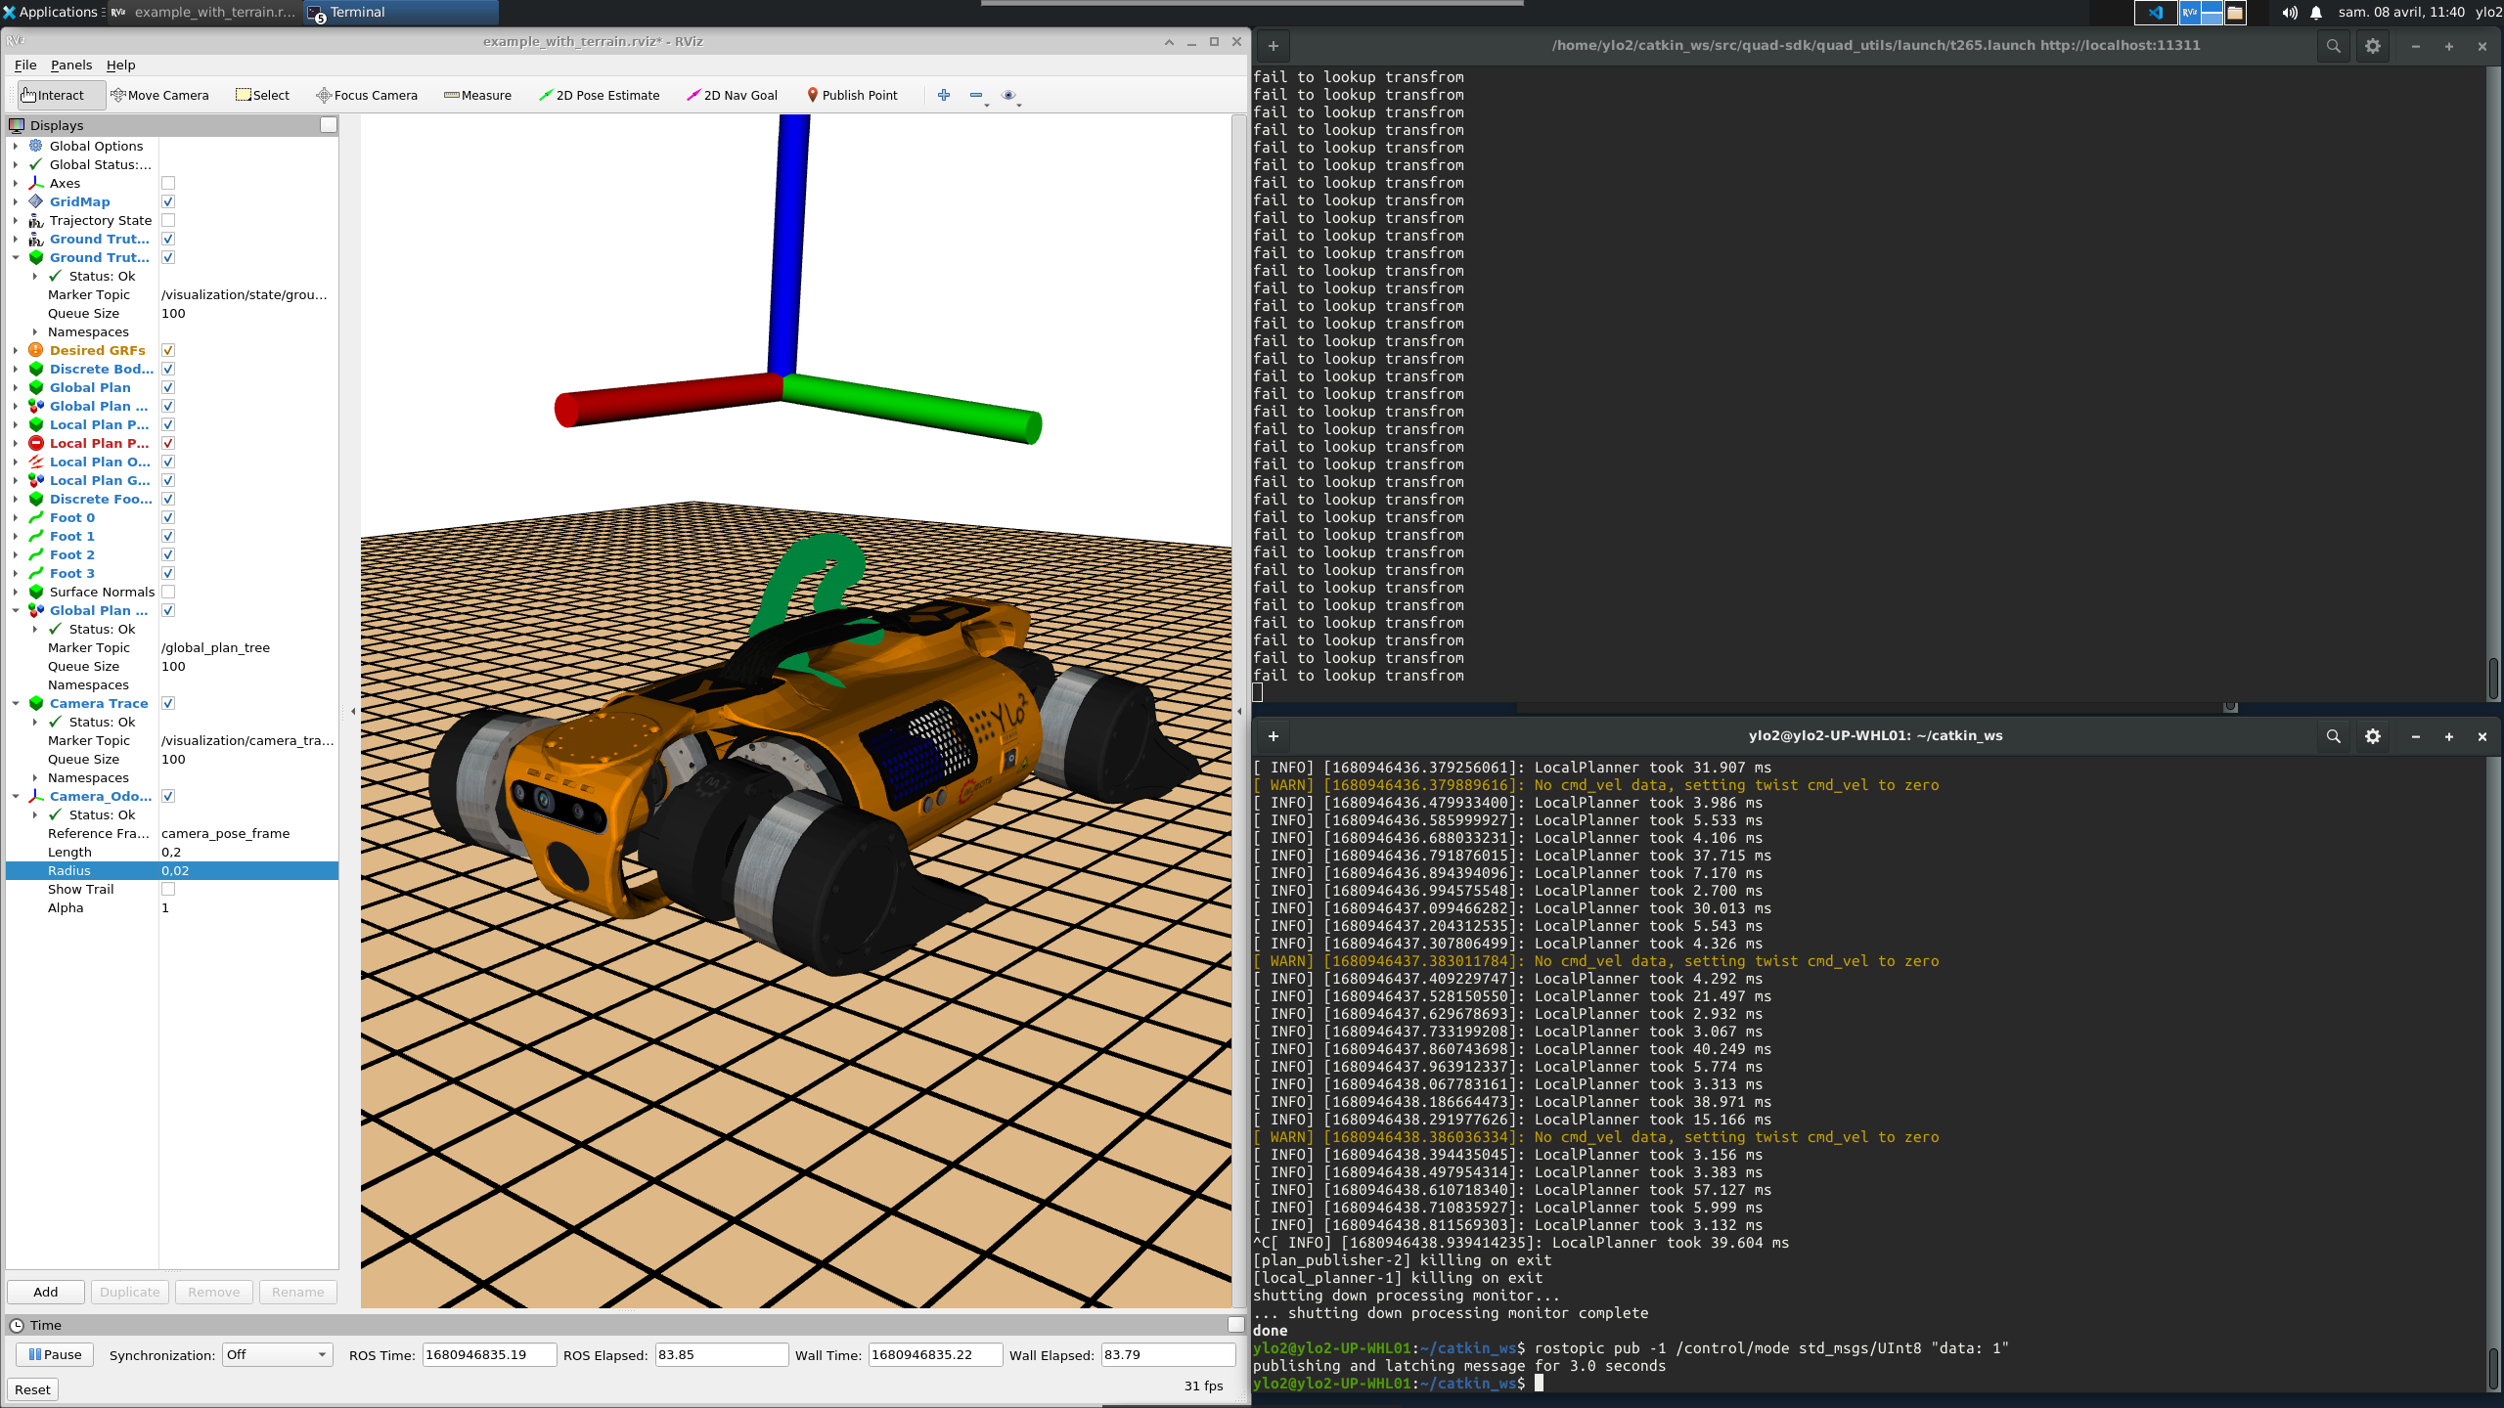Open the Help menu
The height and width of the screenshot is (1408, 2504).
[121, 65]
